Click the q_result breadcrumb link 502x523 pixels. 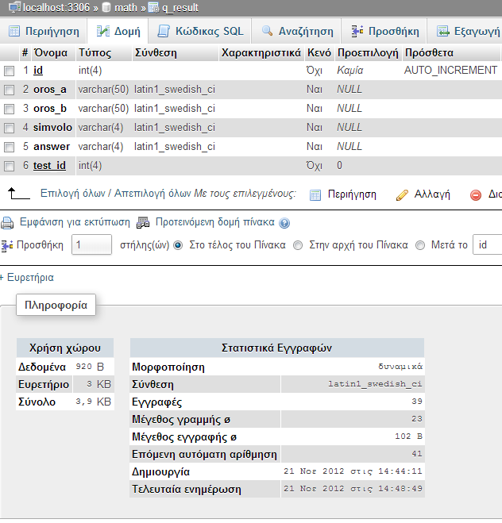point(180,7)
